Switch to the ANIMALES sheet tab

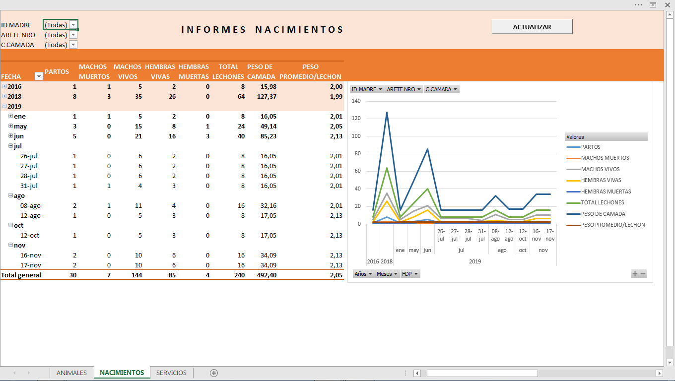(71, 373)
